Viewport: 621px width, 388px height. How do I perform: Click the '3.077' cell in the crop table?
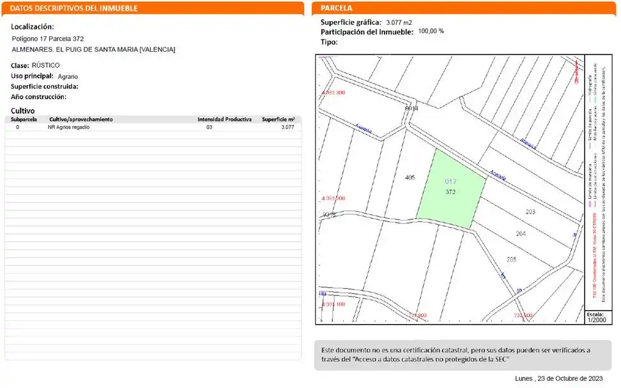(x=287, y=127)
